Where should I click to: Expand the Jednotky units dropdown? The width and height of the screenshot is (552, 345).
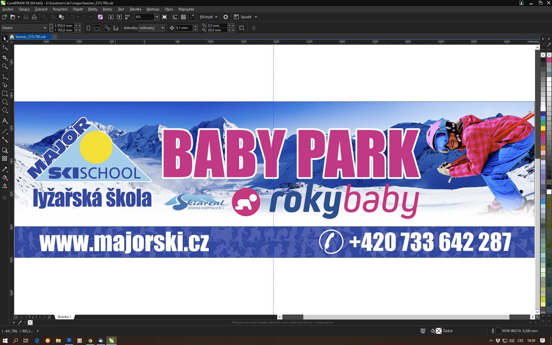tap(162, 28)
